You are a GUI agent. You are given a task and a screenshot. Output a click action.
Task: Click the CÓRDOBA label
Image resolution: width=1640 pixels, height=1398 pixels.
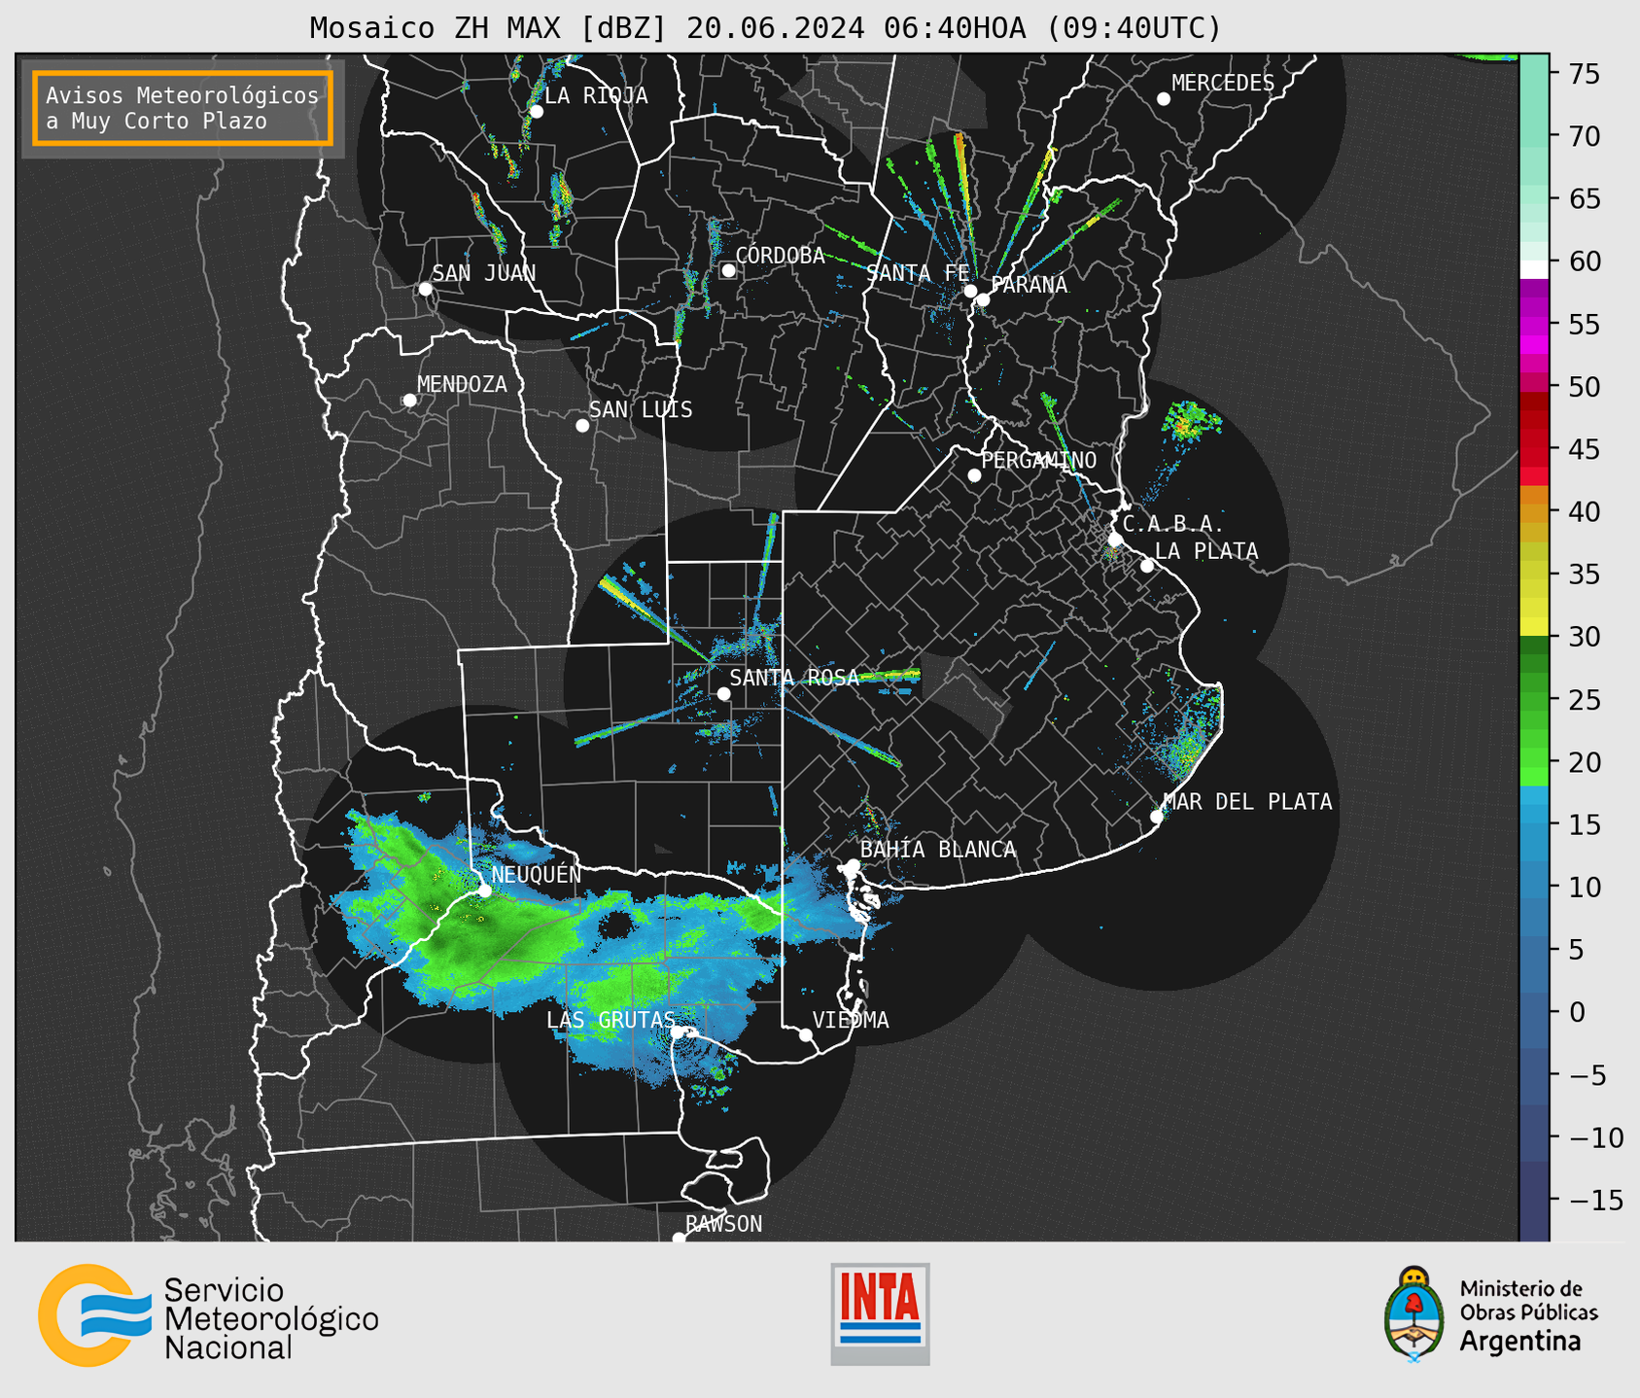click(x=780, y=256)
